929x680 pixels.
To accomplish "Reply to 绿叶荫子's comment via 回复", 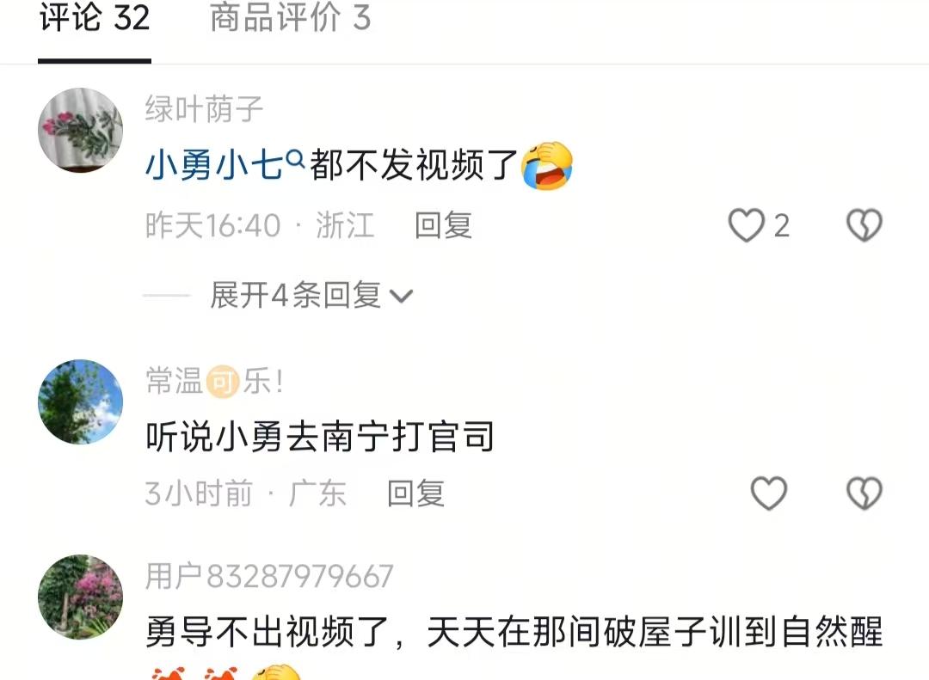I will 443,225.
